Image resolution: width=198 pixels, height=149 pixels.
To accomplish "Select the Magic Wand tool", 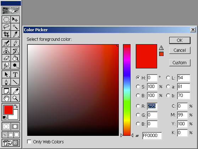I will click(x=15, y=27).
